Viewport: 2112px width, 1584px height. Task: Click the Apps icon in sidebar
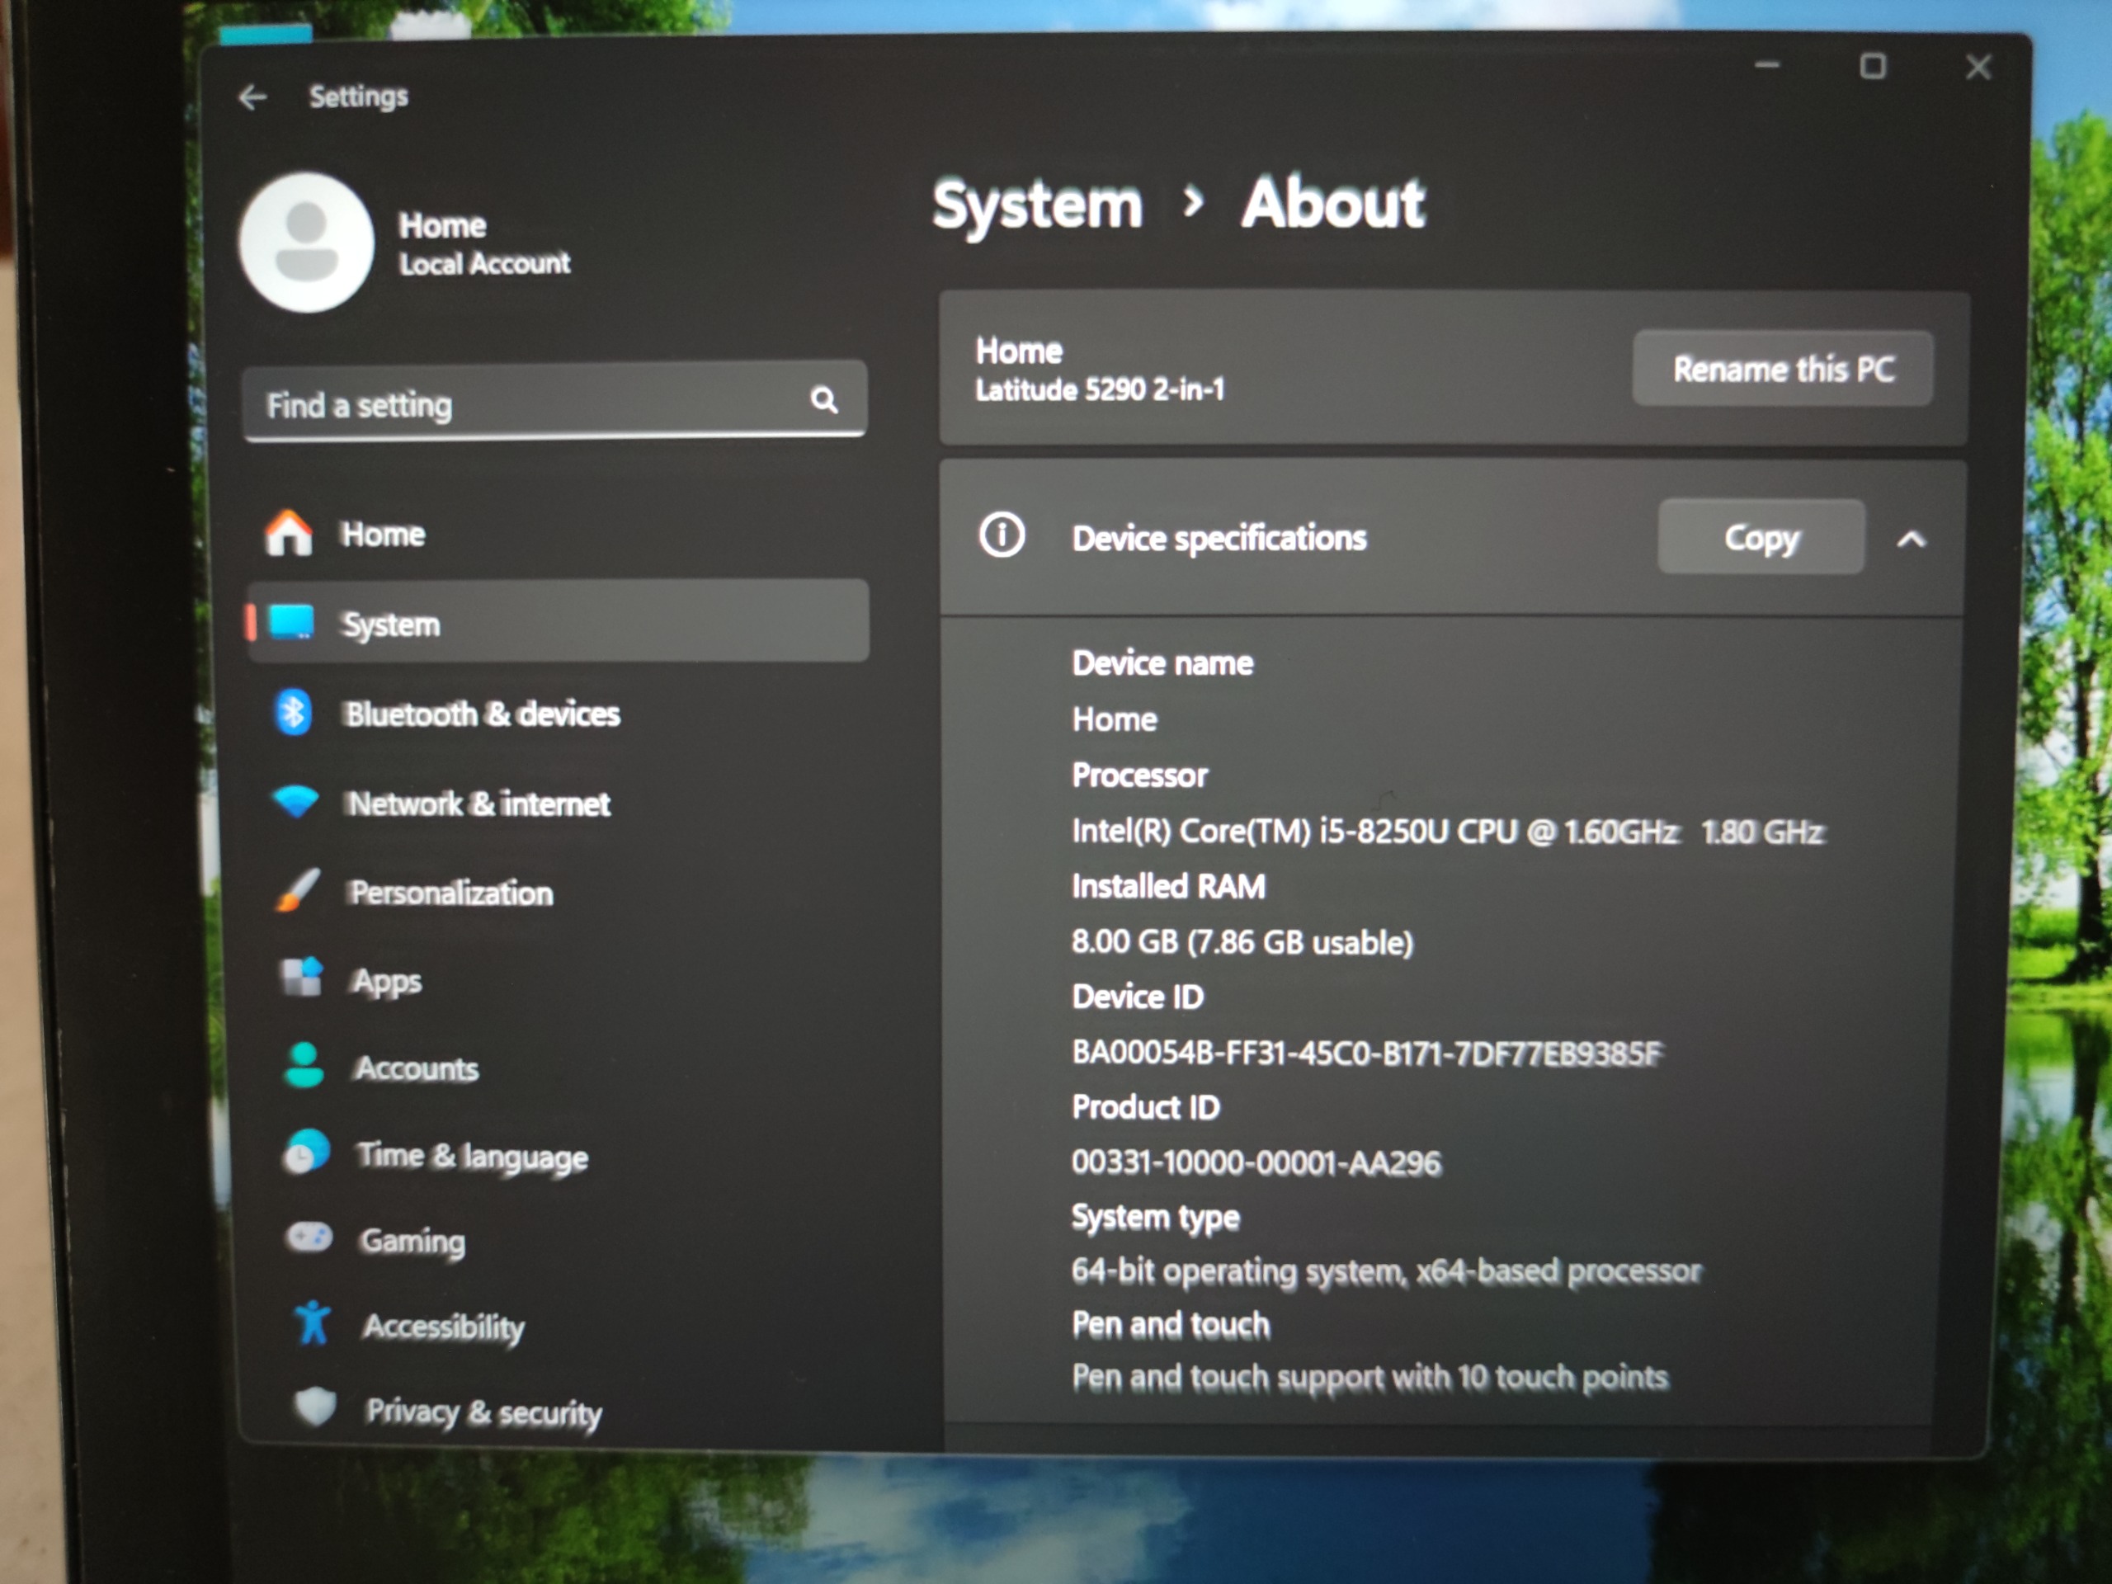click(x=303, y=978)
